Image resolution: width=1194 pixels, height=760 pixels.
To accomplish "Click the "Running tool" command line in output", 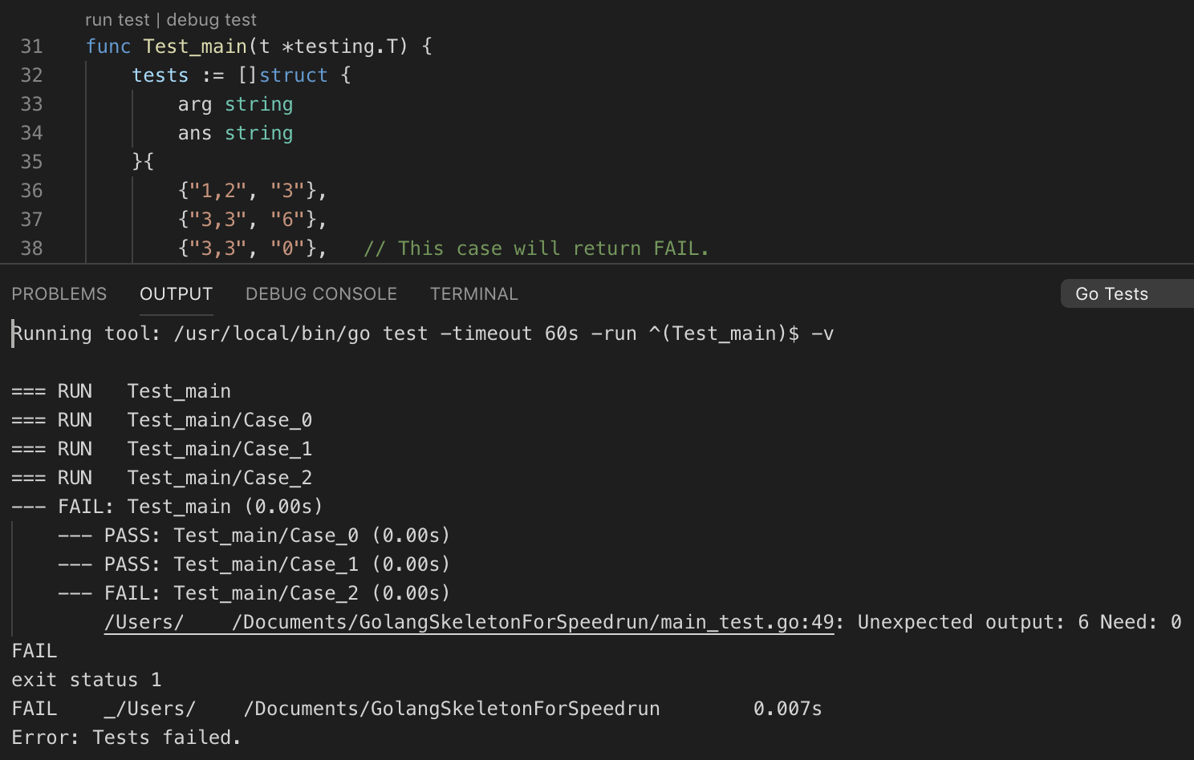I will (423, 334).
